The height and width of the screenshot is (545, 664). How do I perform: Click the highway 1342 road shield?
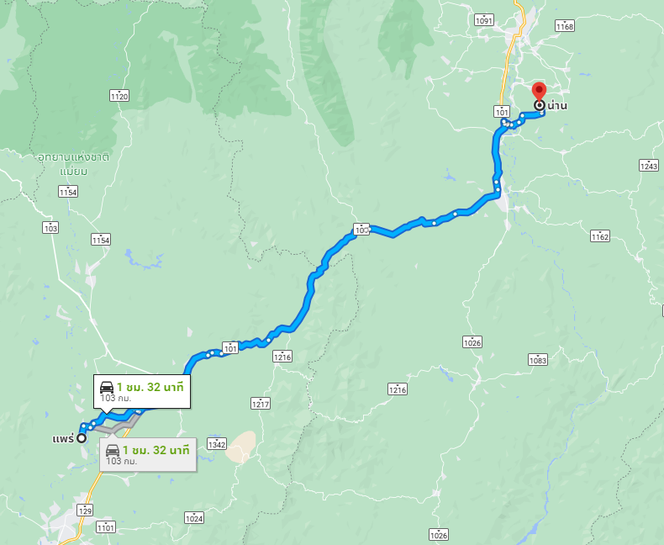217,444
